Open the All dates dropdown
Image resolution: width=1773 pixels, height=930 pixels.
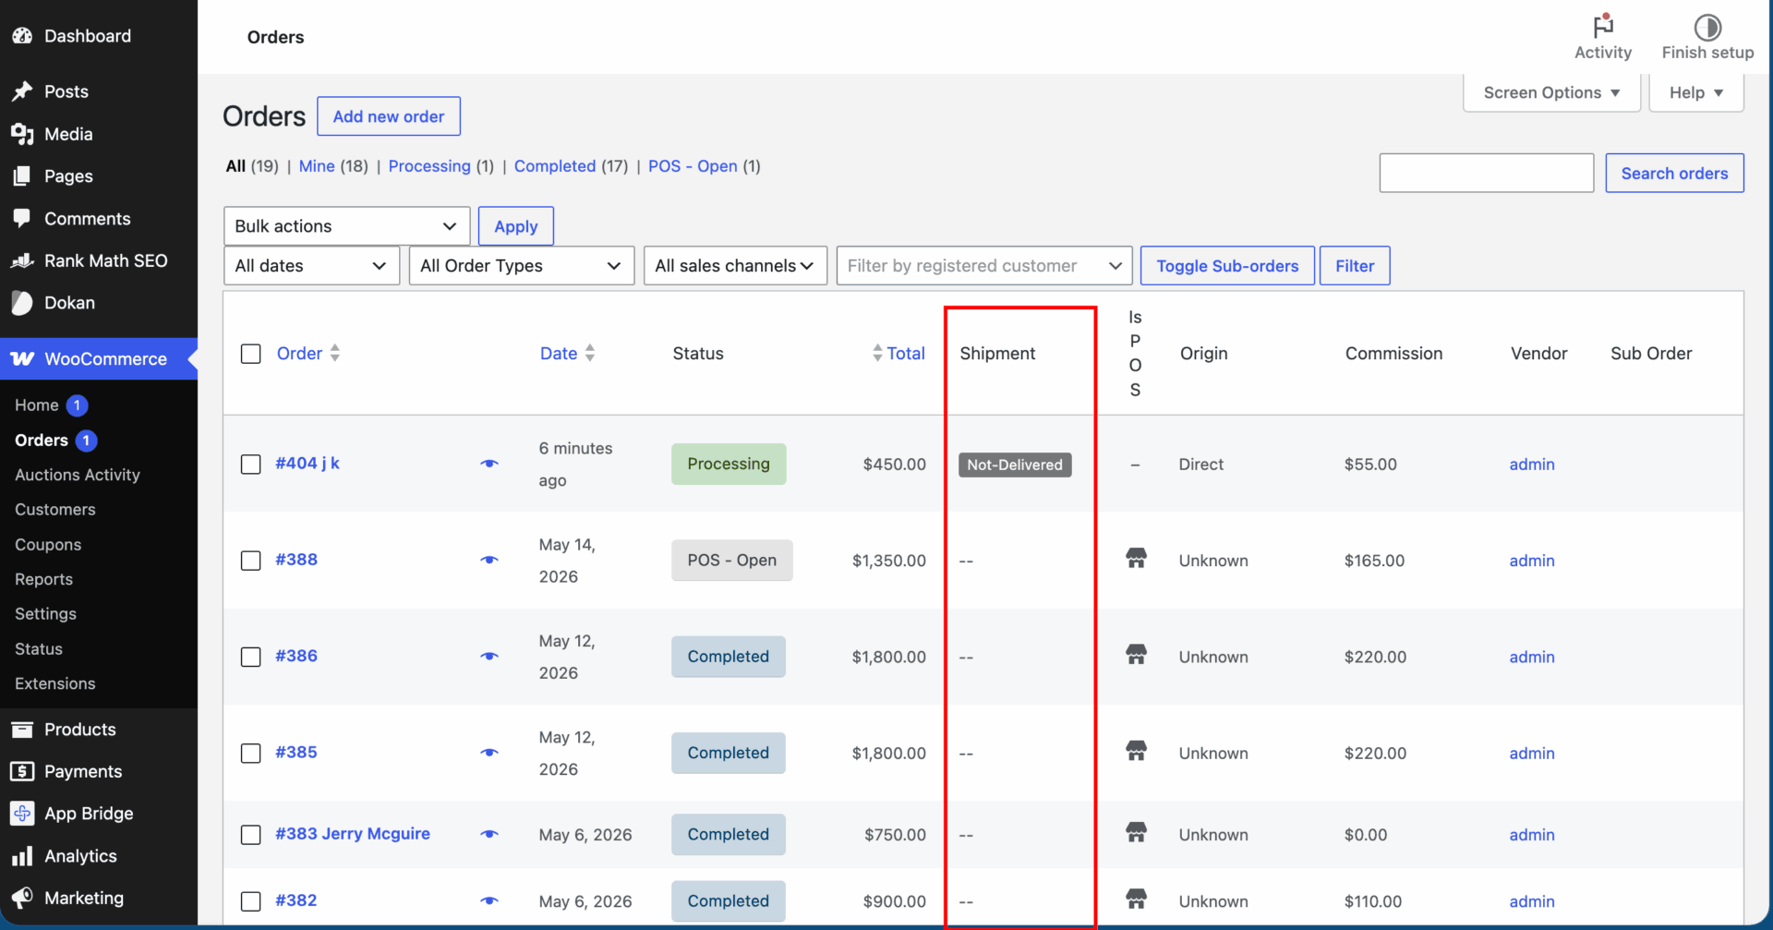coord(311,266)
